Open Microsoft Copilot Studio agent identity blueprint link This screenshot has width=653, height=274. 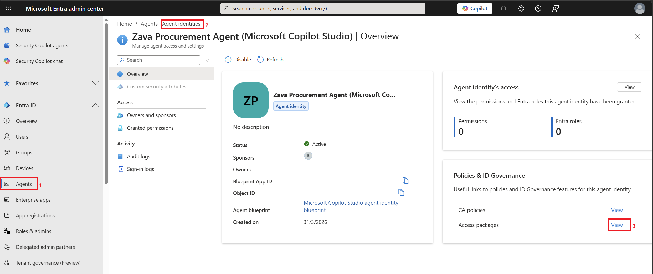tap(351, 206)
